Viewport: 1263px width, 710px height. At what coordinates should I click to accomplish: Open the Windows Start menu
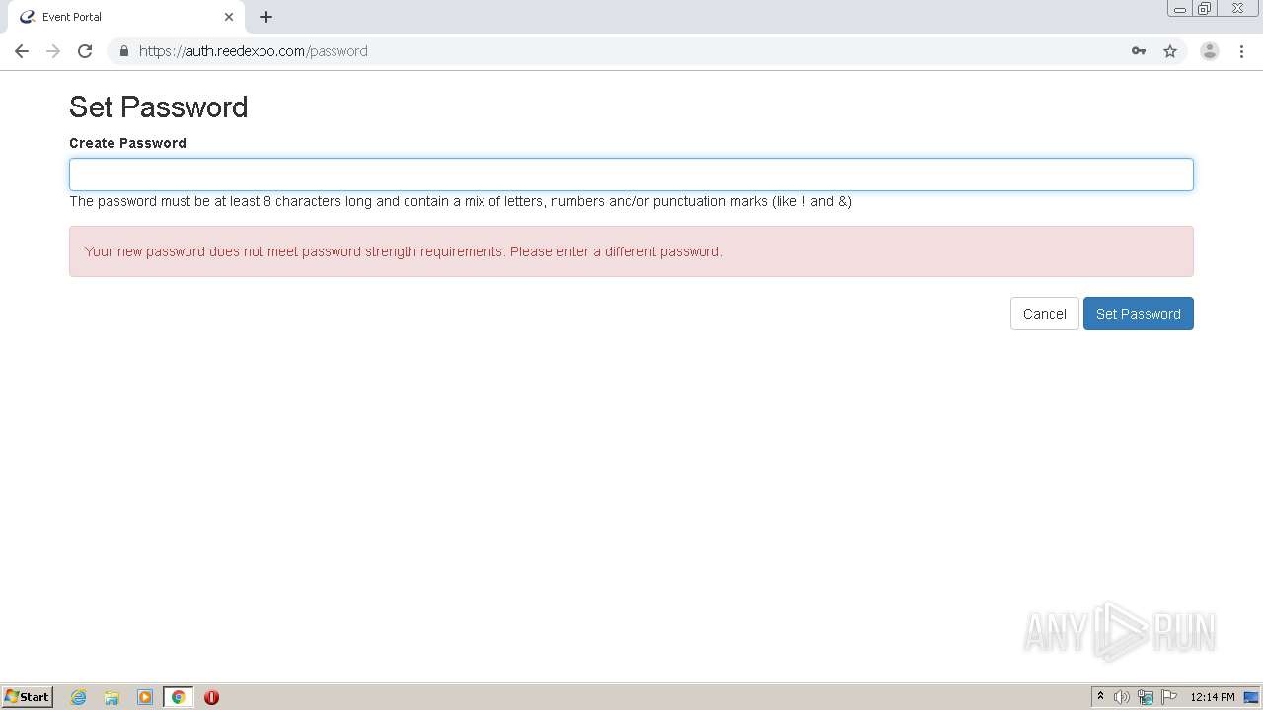click(28, 697)
